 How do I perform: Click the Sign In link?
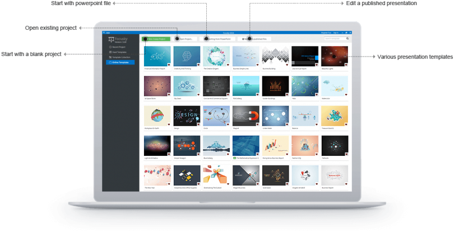(x=336, y=33)
